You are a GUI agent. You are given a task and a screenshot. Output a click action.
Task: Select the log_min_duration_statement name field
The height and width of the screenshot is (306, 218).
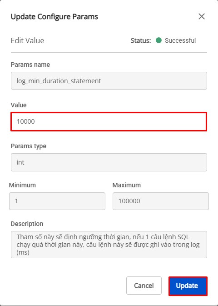point(109,81)
